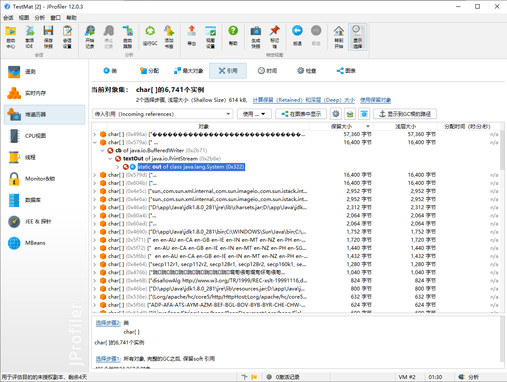Open the Live Memory sidebar section

pyautogui.click(x=44, y=93)
